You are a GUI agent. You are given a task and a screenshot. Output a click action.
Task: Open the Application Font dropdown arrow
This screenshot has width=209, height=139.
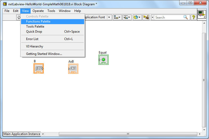(x=109, y=18)
